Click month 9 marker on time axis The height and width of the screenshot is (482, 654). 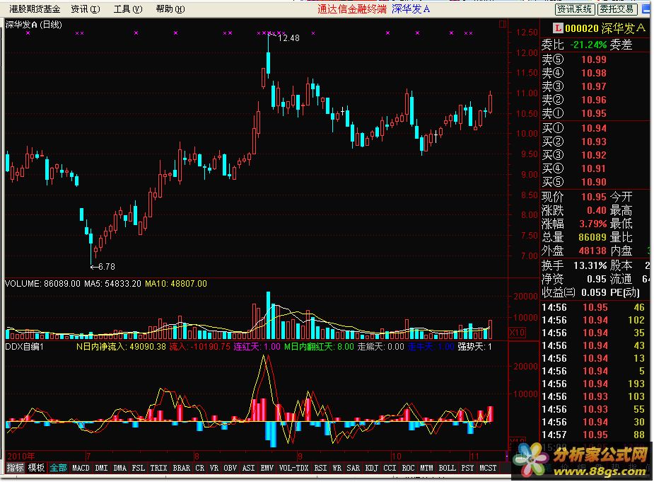click(300, 456)
